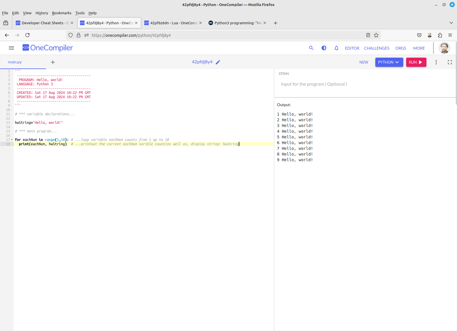Toggle reader view icon
Screen dimensions: 457x331
[368, 35]
